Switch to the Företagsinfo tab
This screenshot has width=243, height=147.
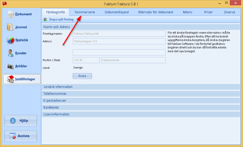click(x=55, y=12)
